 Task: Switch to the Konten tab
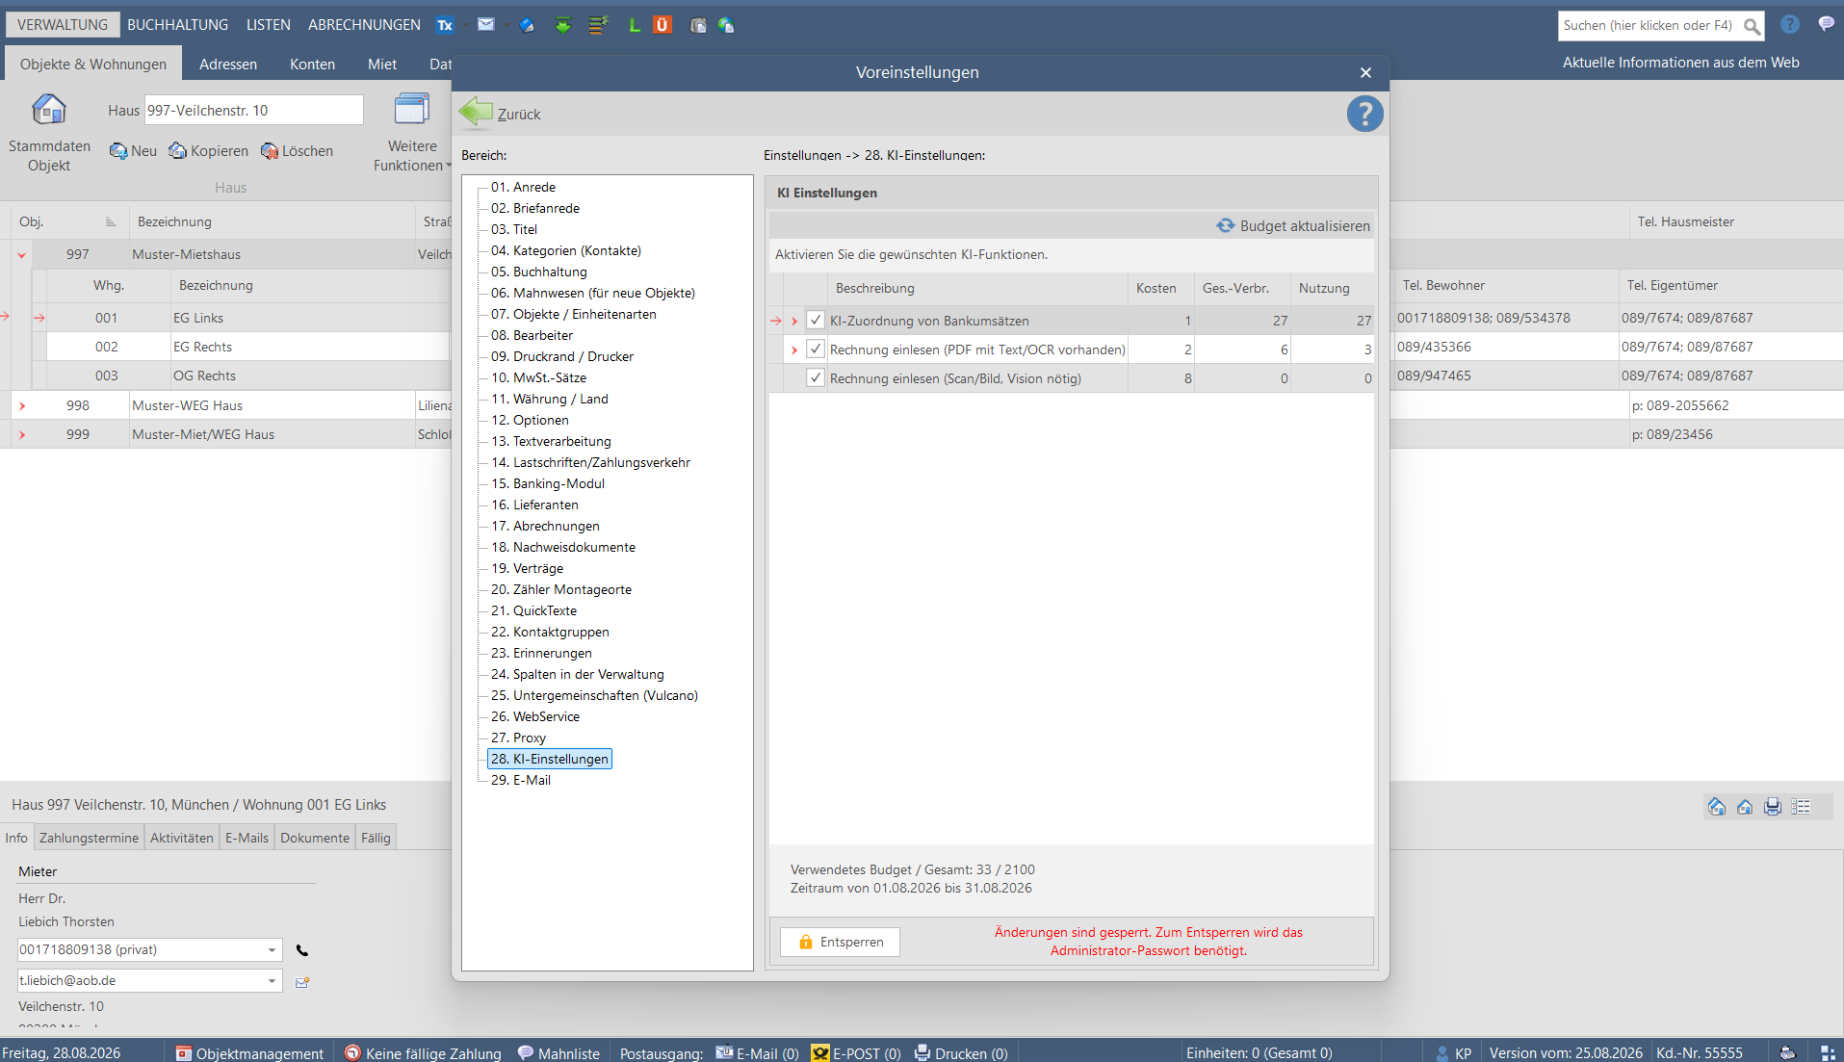point(313,64)
